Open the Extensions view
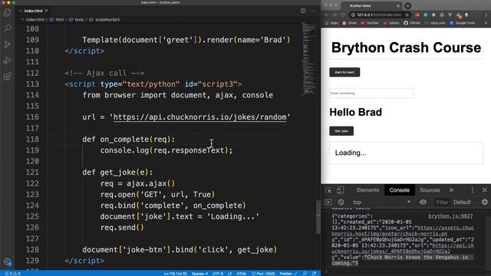 (7, 77)
